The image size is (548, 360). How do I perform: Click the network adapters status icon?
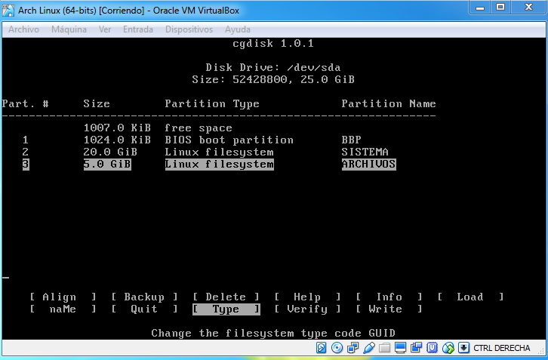353,348
